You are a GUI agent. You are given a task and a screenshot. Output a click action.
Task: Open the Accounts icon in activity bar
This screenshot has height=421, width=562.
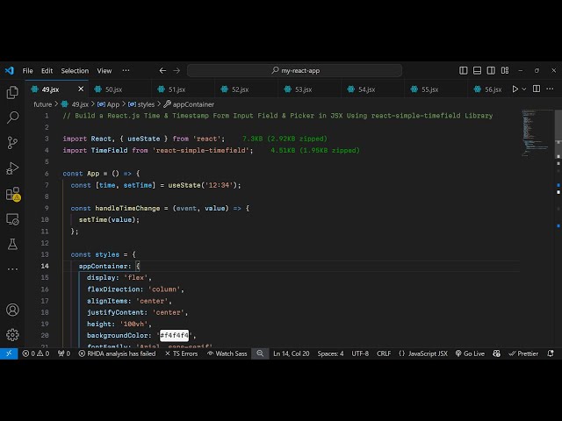12,310
